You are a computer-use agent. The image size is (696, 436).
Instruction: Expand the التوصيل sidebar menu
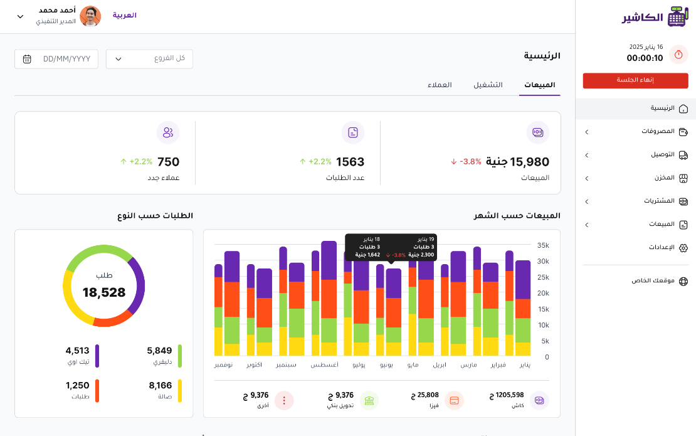(x=636, y=154)
